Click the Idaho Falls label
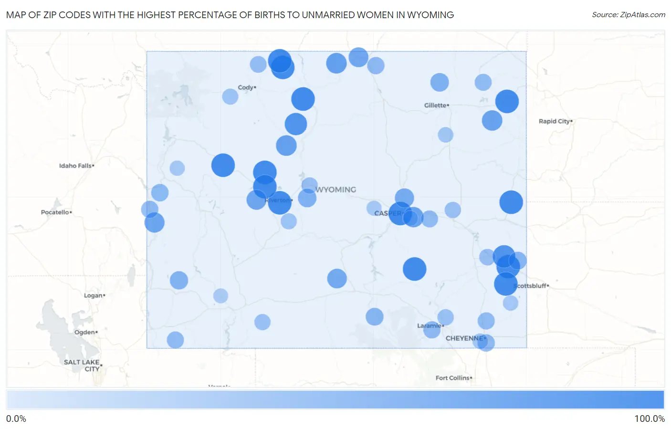The height and width of the screenshot is (429, 671). coord(76,166)
